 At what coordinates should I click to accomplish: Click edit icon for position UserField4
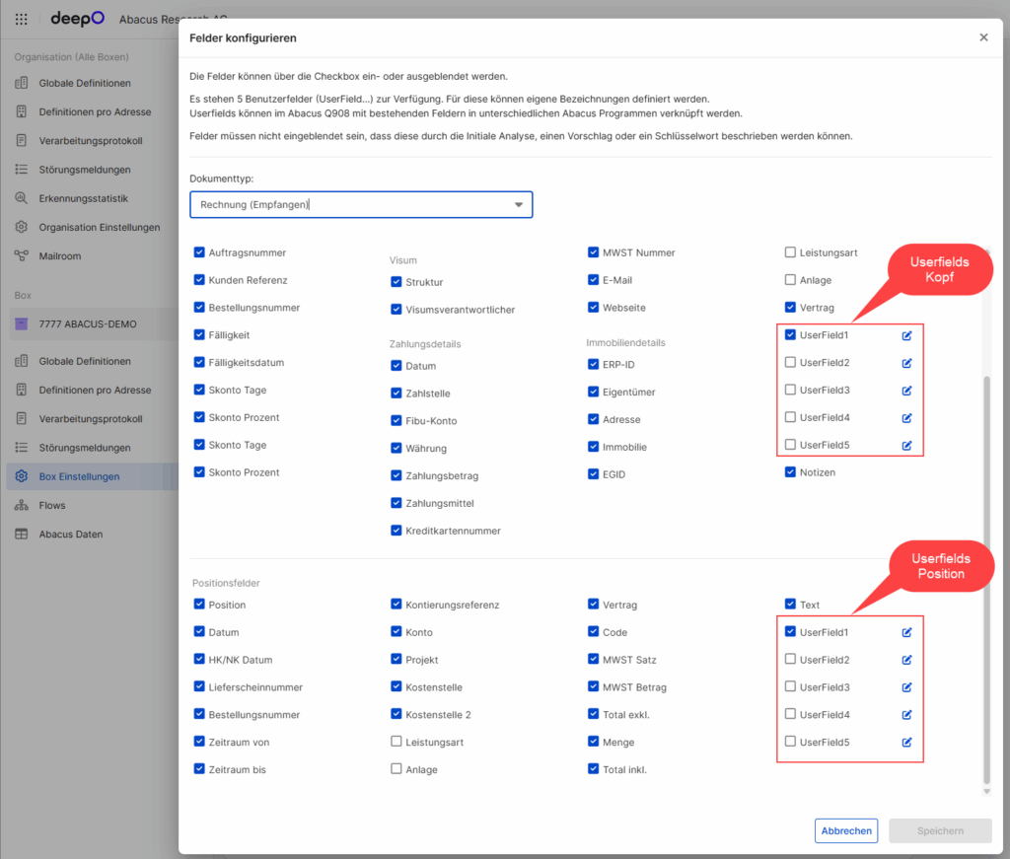[x=907, y=715]
